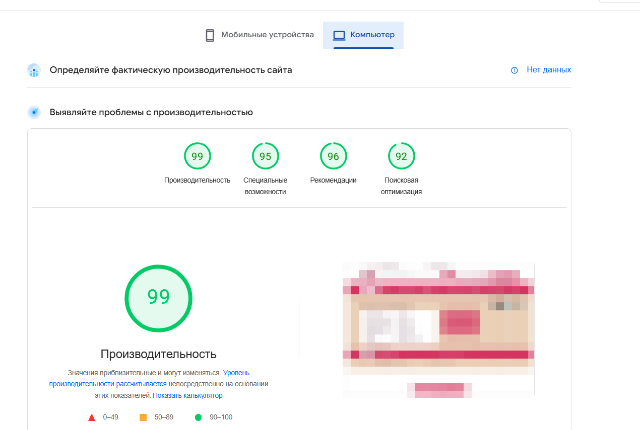The image size is (640, 430).
Task: Jump to the small 99 Производительность score gauge
Action: click(x=197, y=156)
